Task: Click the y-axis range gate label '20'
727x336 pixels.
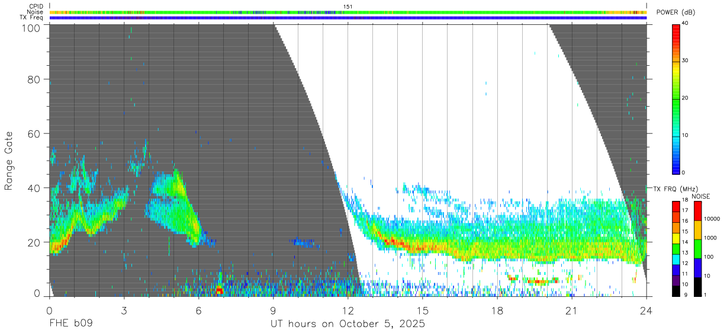Action: coord(35,242)
